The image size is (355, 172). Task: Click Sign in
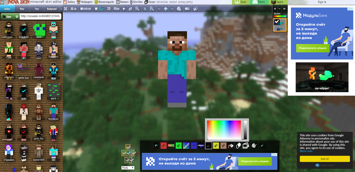coord(322,2)
